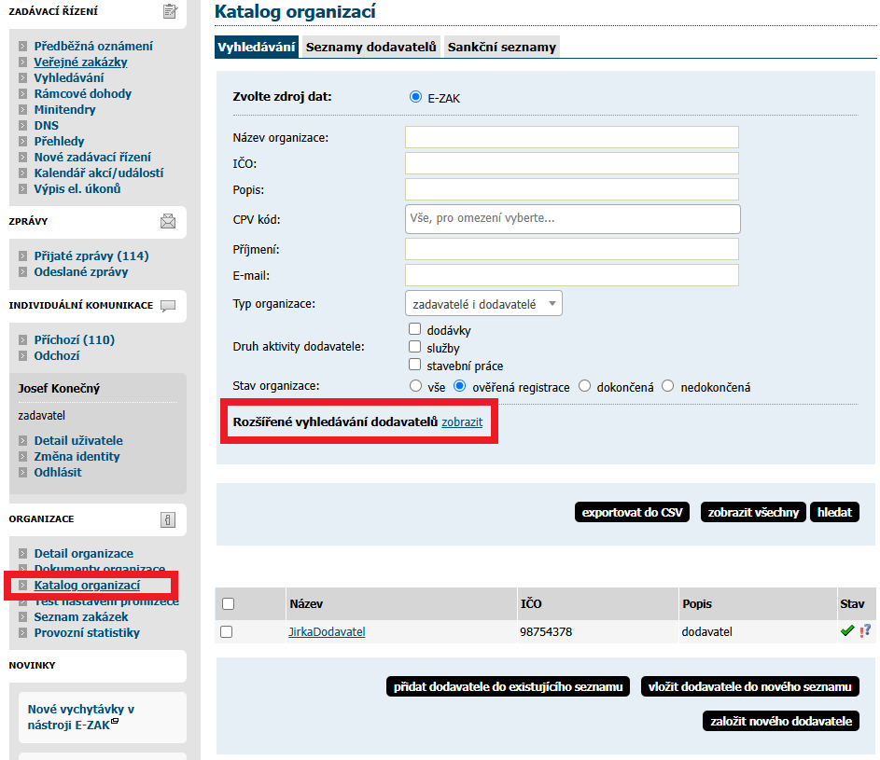Open the CPV kód selection box
Image resolution: width=880 pixels, height=760 pixels.
(572, 219)
